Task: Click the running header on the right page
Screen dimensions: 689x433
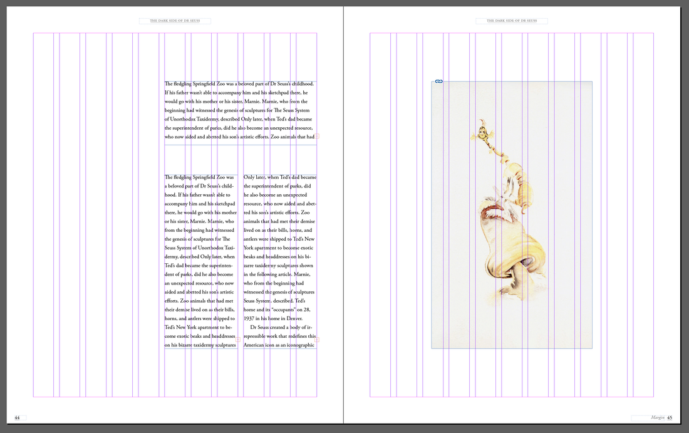Action: coord(512,21)
